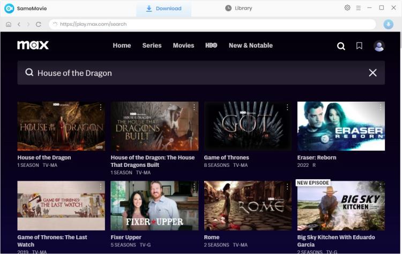Click the House of the Dragon search field
402x254 pixels.
pos(201,73)
